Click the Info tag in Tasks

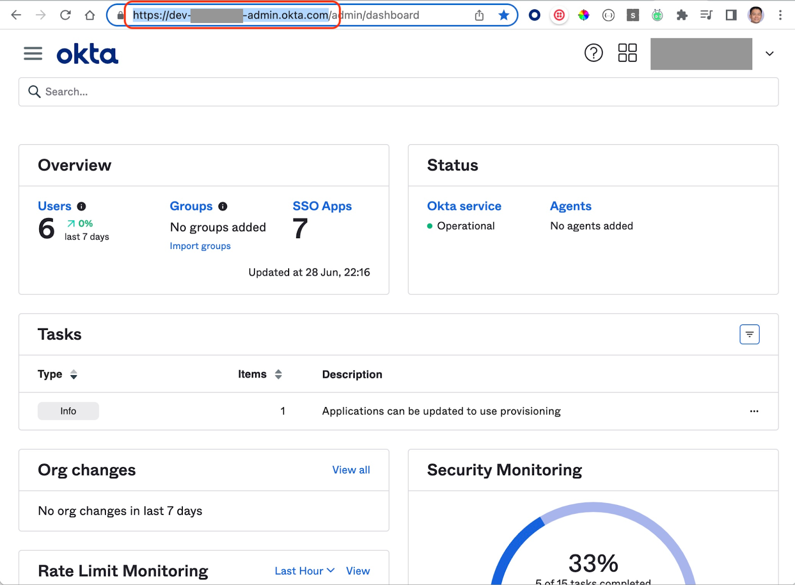click(68, 411)
